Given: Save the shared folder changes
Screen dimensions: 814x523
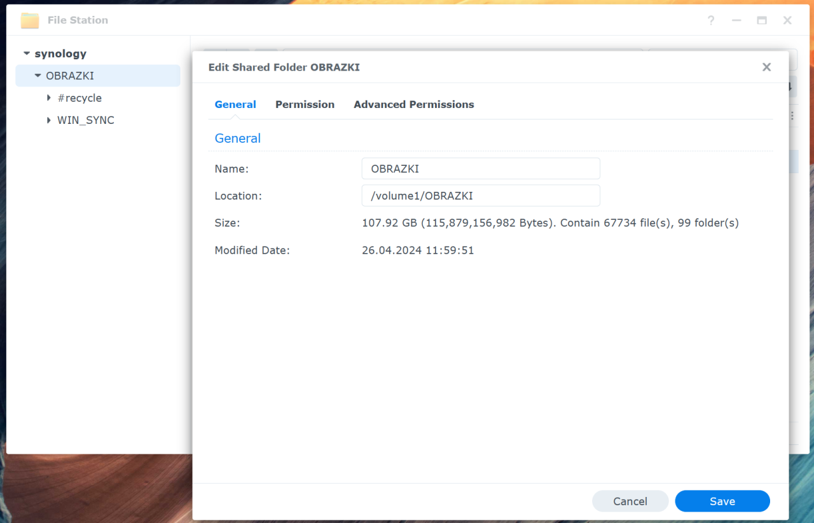Looking at the screenshot, I should 722,501.
